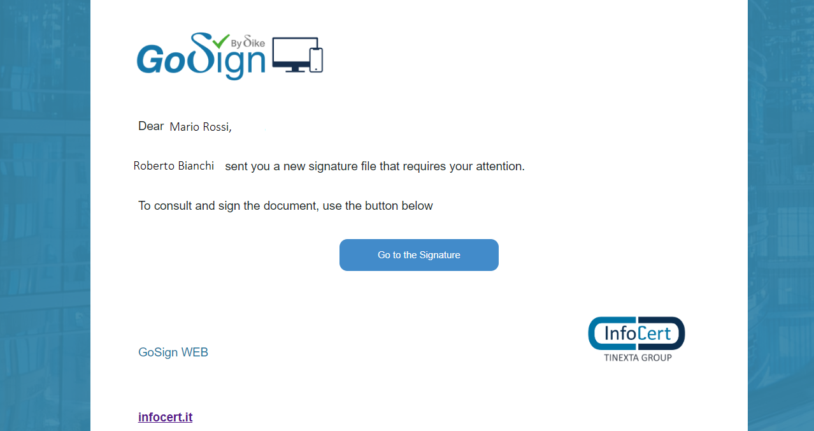Click the recipient name Mario Rossi
Screen dimensions: 814x431
[x=201, y=127]
